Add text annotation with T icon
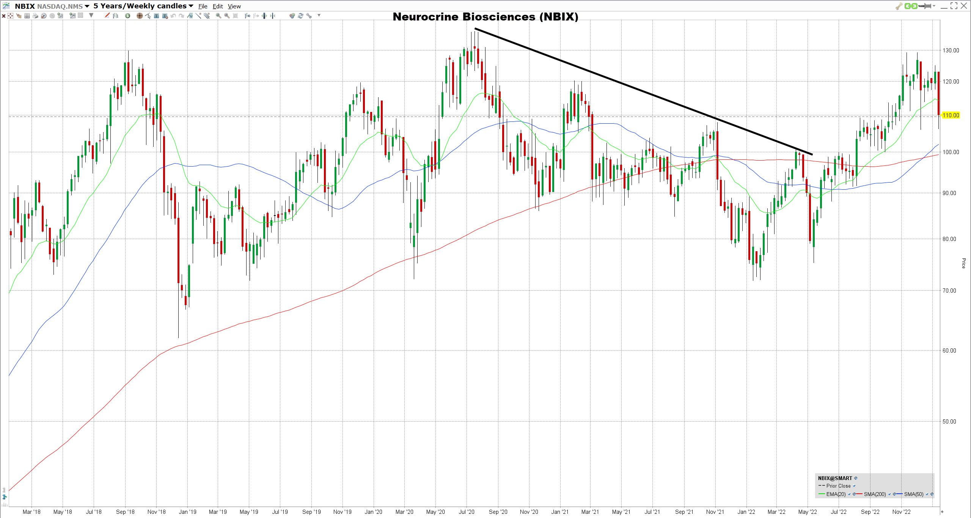 (156, 16)
